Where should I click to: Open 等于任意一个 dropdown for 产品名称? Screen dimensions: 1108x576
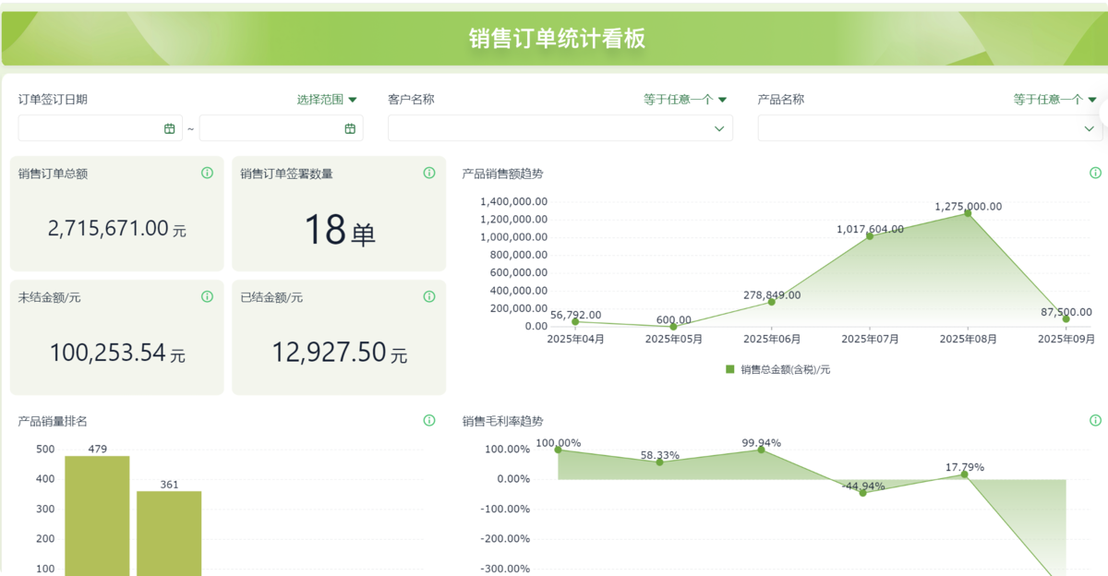tap(1055, 99)
